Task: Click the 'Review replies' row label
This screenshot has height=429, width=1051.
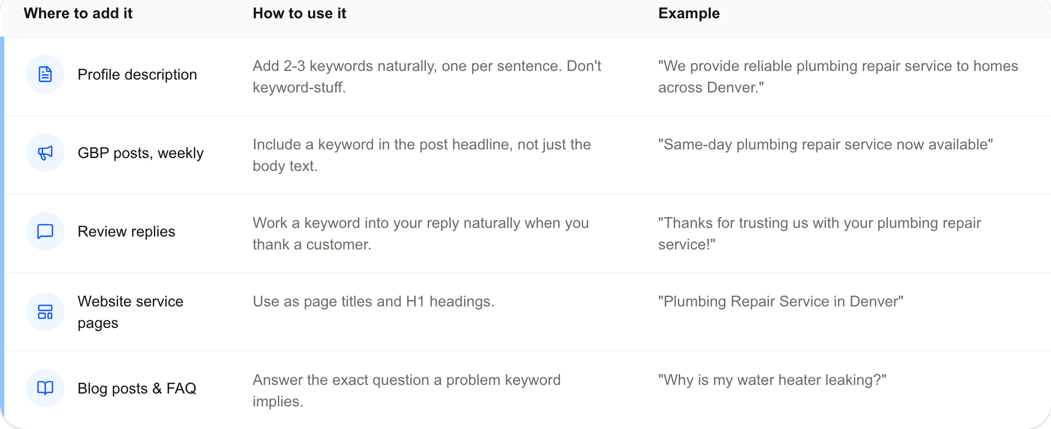Action: tap(127, 232)
